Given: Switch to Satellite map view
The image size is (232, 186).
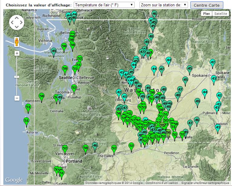Looking at the screenshot, I should [220, 14].
